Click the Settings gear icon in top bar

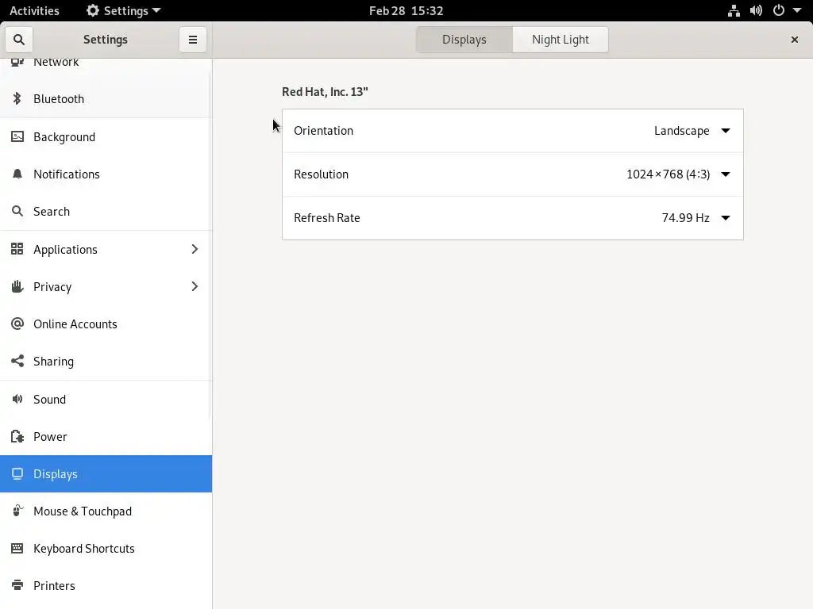pyautogui.click(x=93, y=10)
